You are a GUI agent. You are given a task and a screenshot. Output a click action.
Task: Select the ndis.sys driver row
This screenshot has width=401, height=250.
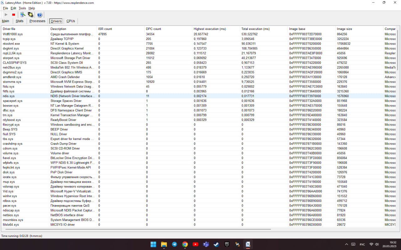(x=198, y=96)
